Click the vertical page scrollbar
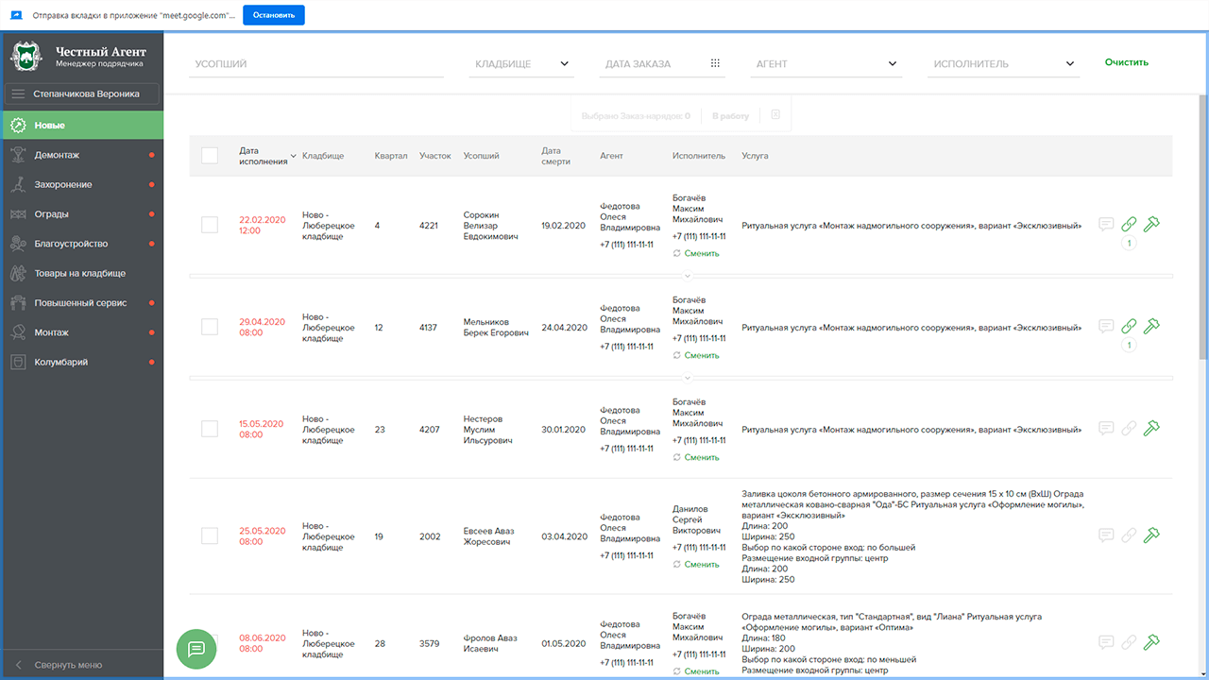The width and height of the screenshot is (1209, 680). [1202, 227]
